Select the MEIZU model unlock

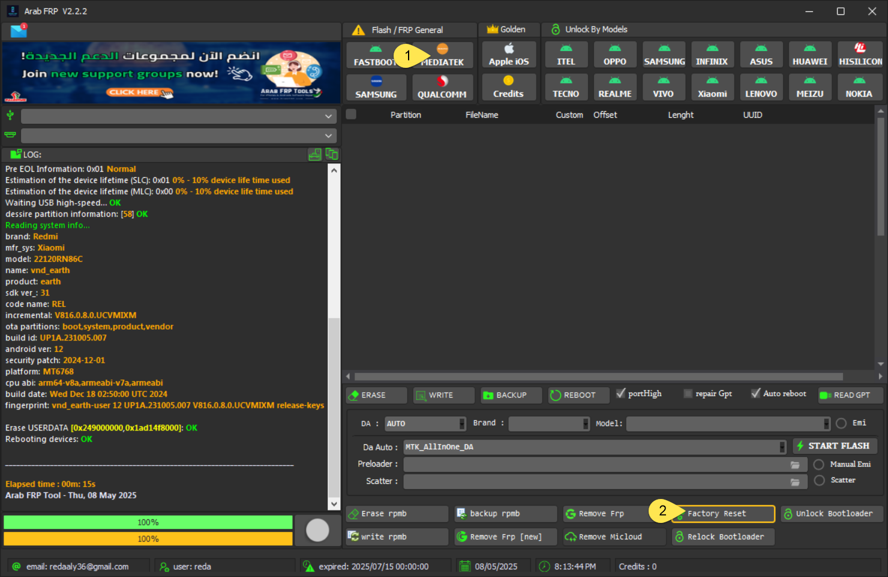click(810, 87)
